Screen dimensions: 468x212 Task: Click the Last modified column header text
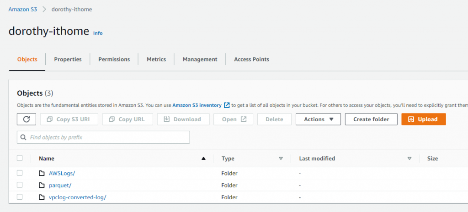tap(317, 158)
